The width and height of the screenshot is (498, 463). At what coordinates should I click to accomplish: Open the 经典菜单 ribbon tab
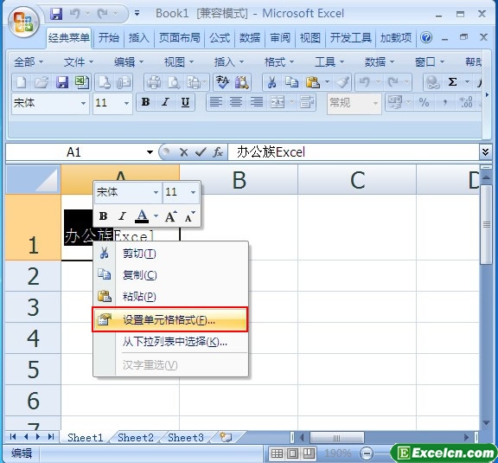click(69, 38)
